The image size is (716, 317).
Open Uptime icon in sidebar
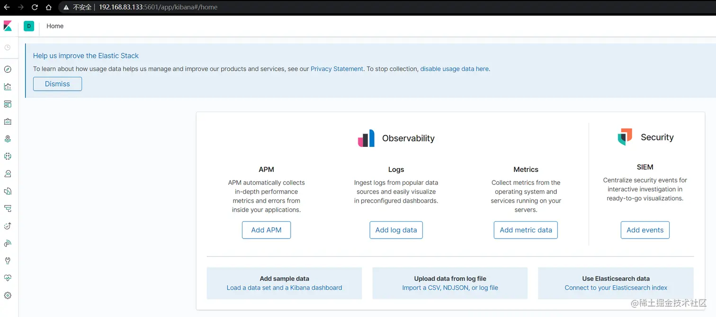pyautogui.click(x=8, y=226)
